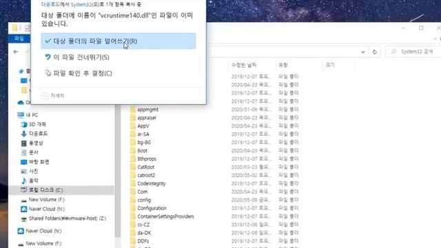The width and height of the screenshot is (441, 248).
Task: Open the address bar history dropdown
Action: pos(363,52)
